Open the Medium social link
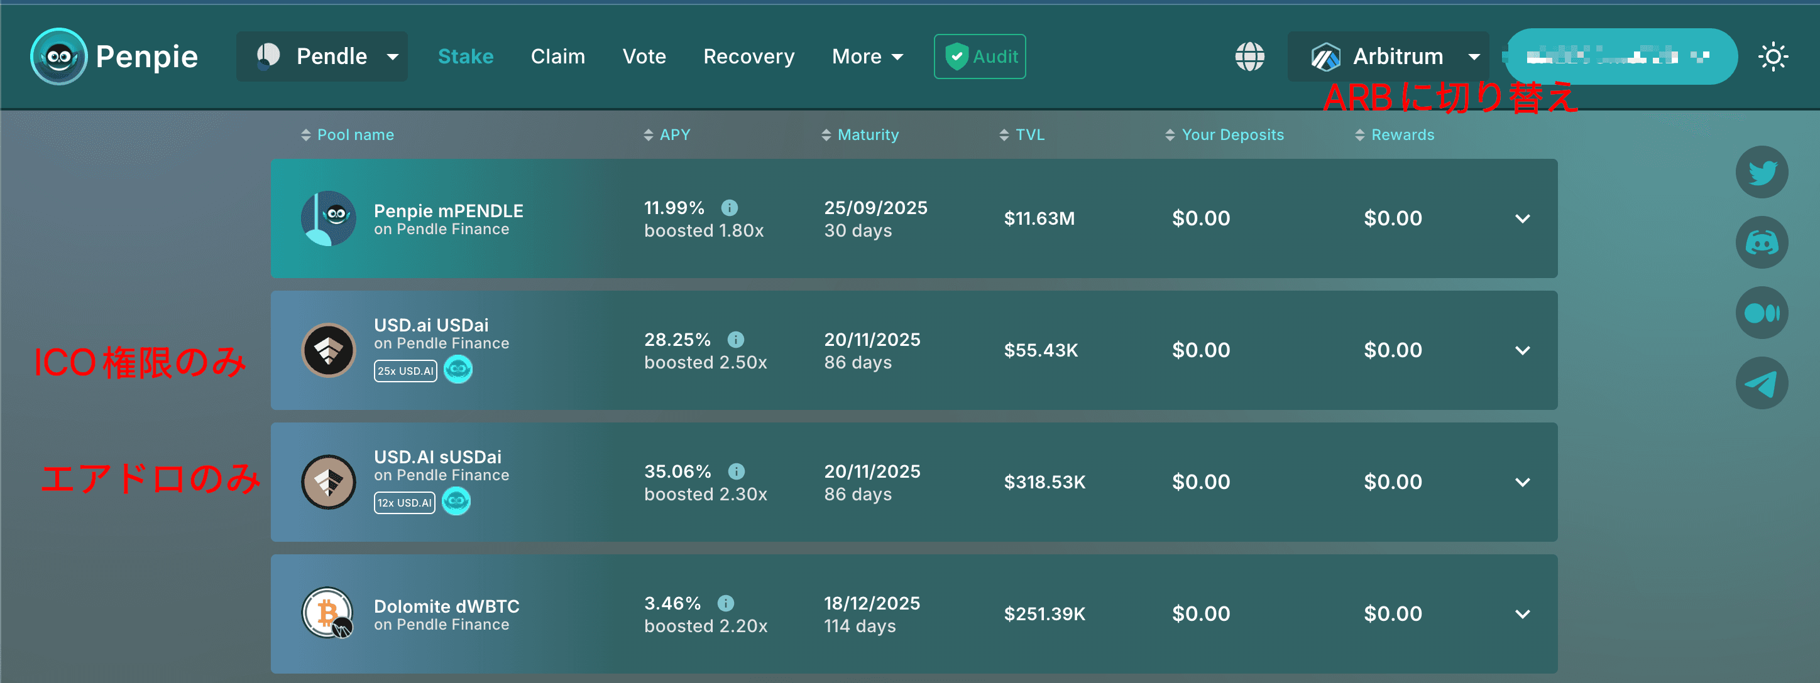1820x683 pixels. point(1762,313)
